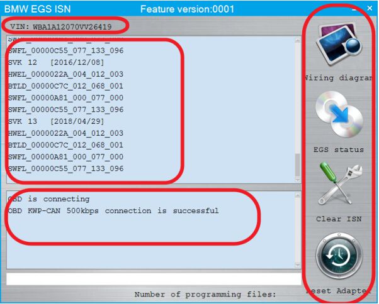This screenshot has width=379, height=304.
Task: Click 'Feature version:0001' in title bar
Action: click(188, 9)
